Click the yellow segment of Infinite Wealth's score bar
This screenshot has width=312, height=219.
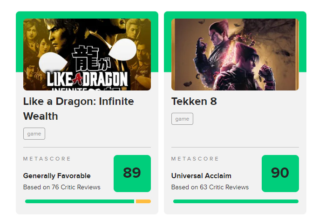tap(143, 201)
